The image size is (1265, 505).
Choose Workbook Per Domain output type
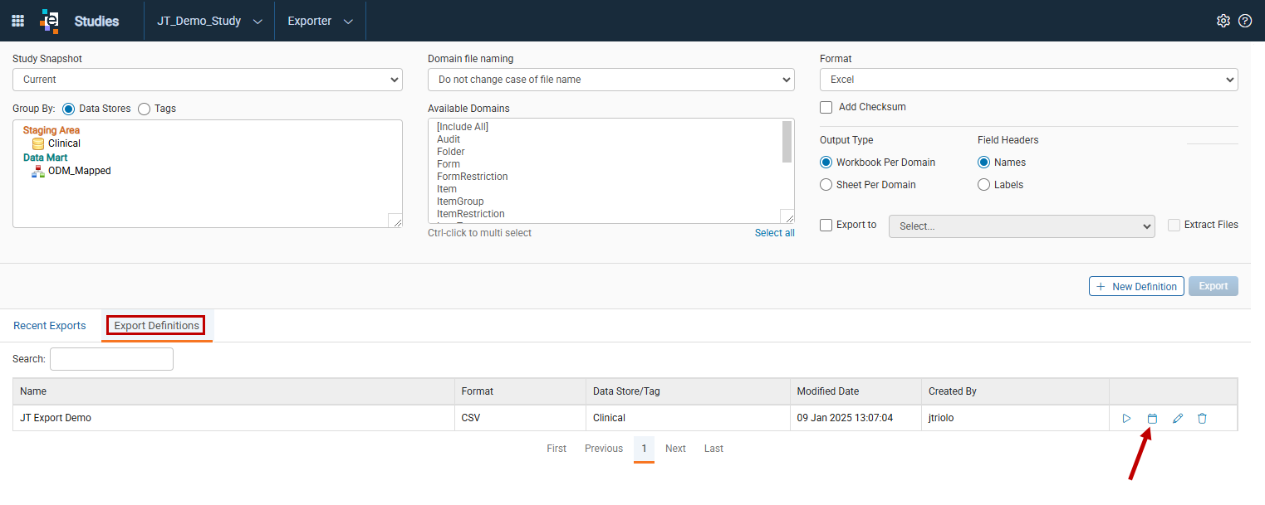pos(826,163)
